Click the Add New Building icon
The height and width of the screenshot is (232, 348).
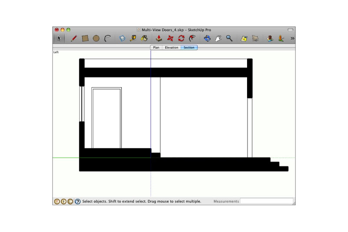point(270,38)
